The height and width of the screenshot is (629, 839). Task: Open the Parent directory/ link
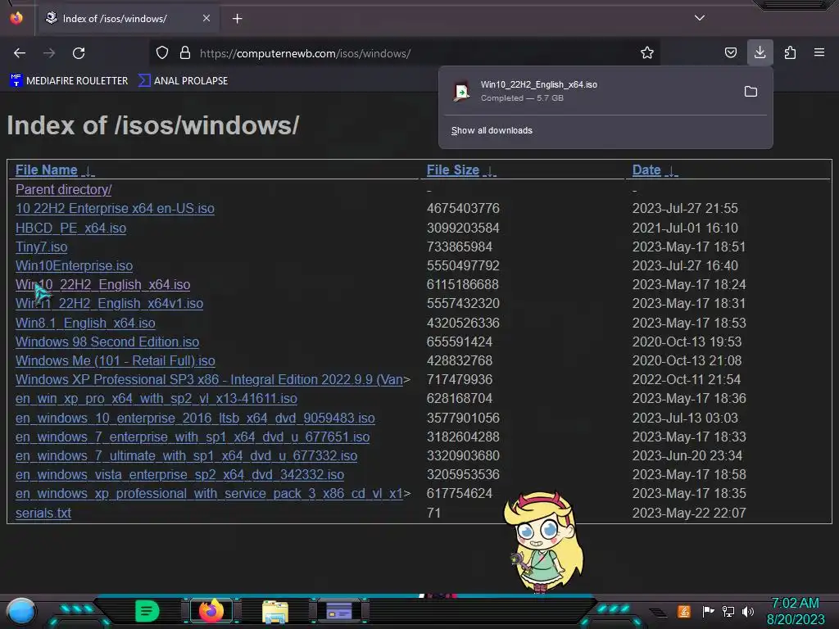64,190
